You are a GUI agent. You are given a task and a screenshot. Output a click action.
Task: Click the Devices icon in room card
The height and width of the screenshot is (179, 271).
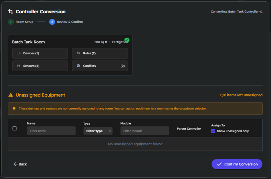click(18, 53)
